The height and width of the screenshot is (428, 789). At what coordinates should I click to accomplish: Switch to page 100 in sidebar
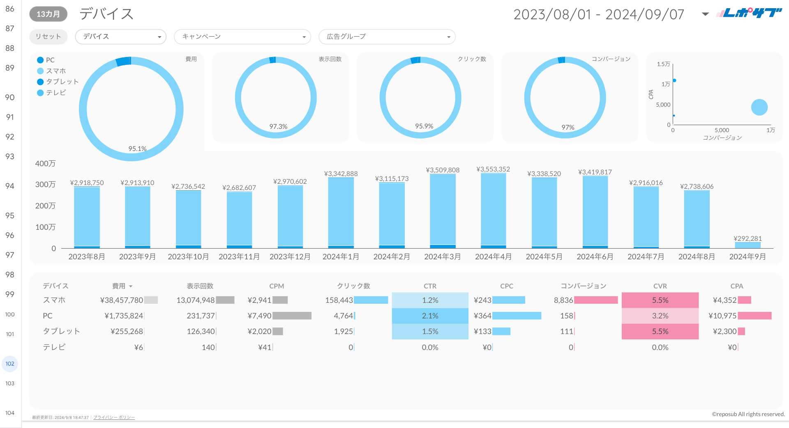(x=10, y=315)
